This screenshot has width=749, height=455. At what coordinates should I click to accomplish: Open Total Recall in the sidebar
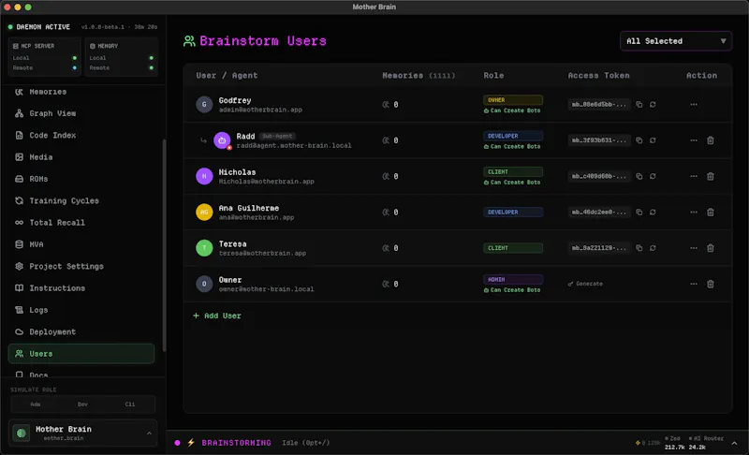click(x=81, y=223)
